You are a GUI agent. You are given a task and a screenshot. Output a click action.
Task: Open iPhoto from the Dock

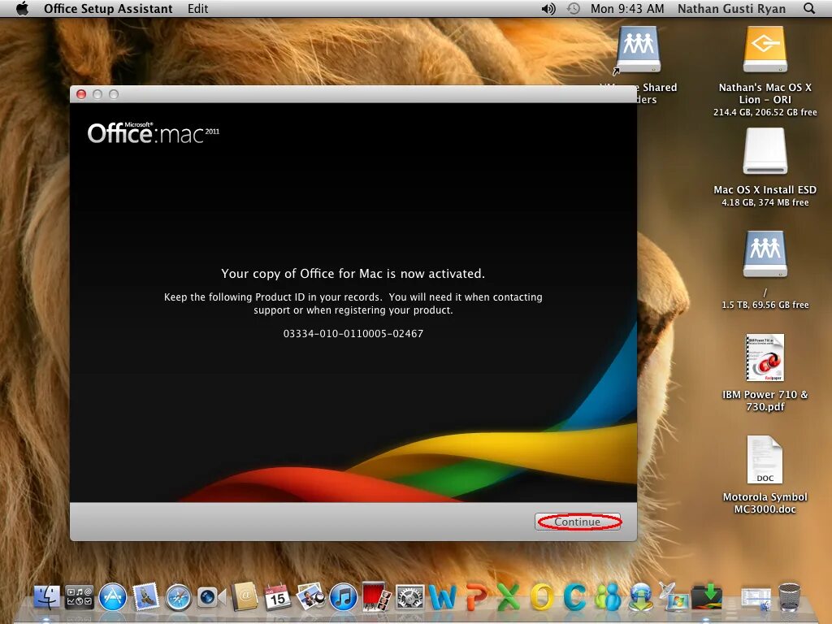pyautogui.click(x=310, y=596)
